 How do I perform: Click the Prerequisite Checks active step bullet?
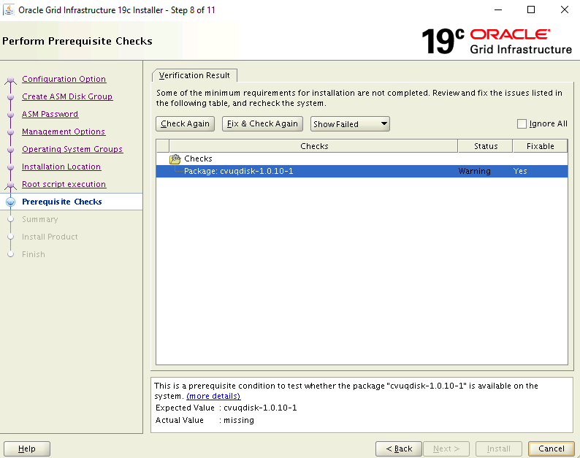(11, 202)
